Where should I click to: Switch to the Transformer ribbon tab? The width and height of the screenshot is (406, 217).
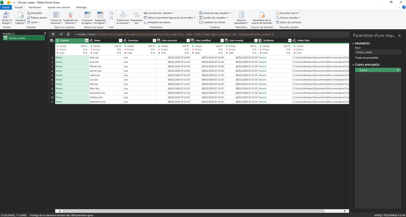(35, 7)
